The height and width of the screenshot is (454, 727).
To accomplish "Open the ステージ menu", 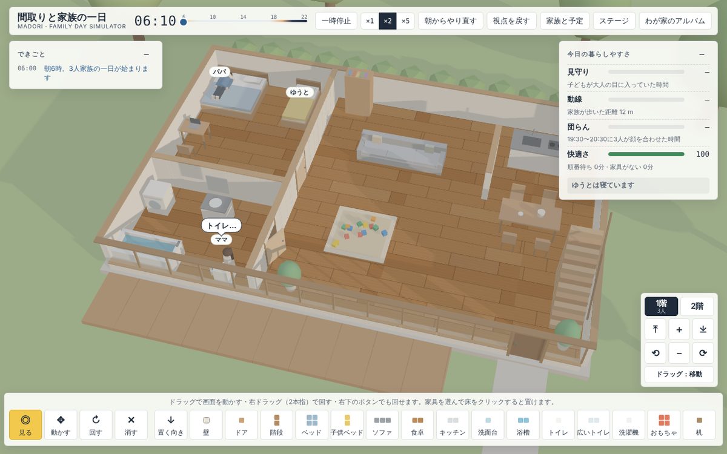I will (x=614, y=21).
